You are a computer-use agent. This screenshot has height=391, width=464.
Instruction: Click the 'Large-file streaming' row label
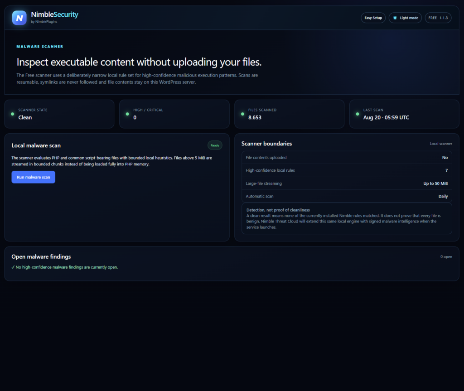point(264,183)
